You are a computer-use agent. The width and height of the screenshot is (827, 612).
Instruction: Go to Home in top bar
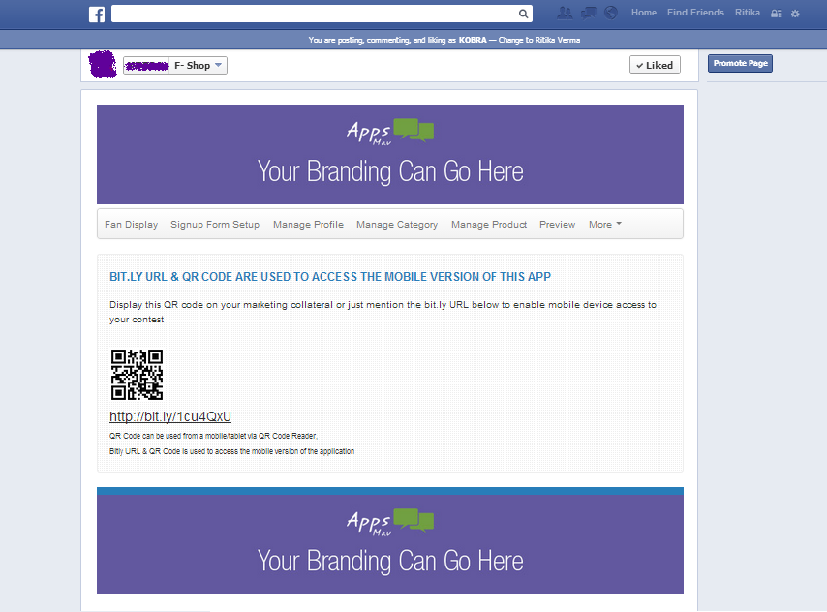[644, 13]
